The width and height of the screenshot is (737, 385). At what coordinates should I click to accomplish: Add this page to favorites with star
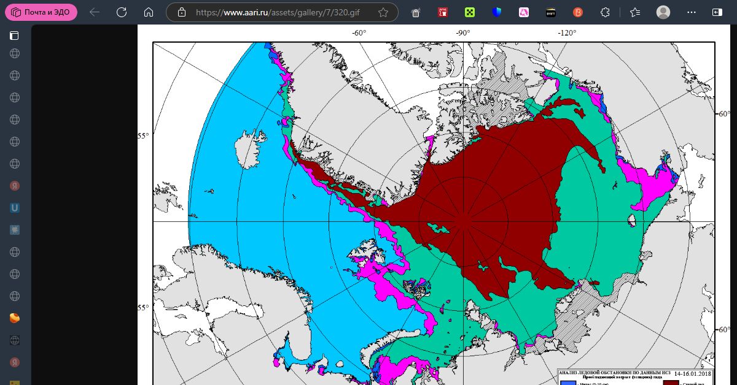coord(383,12)
